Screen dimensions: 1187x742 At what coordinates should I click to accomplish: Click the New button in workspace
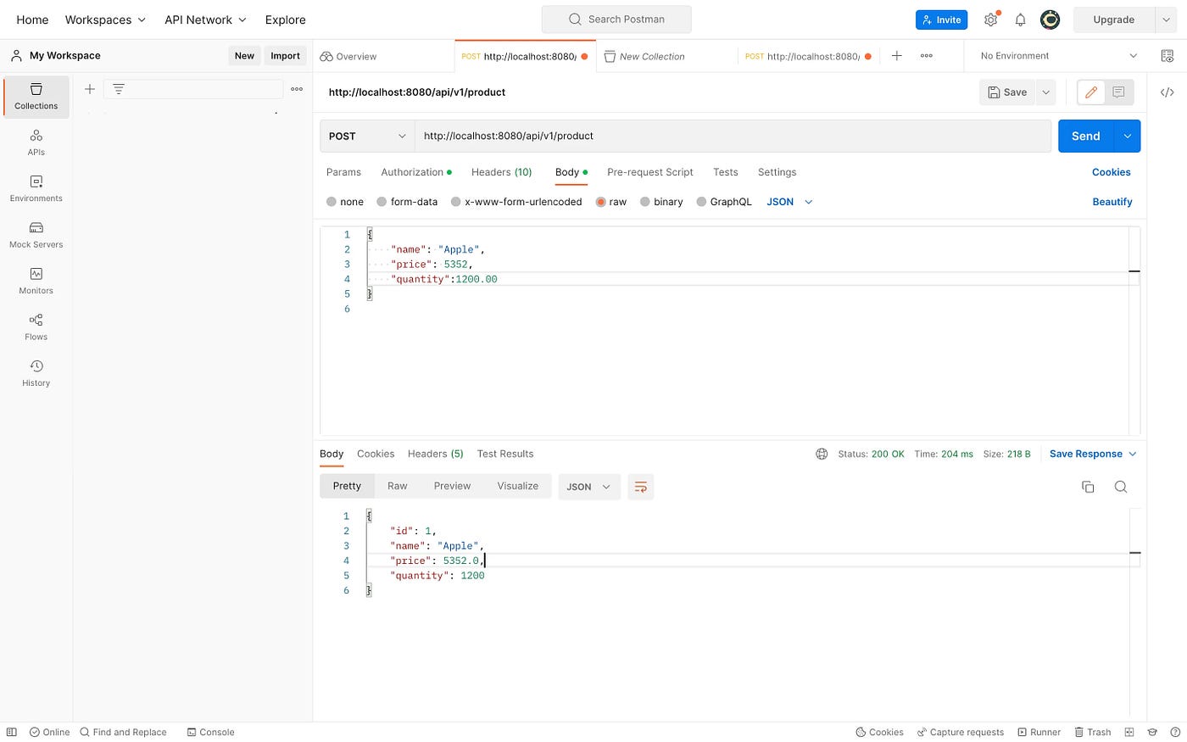(244, 56)
